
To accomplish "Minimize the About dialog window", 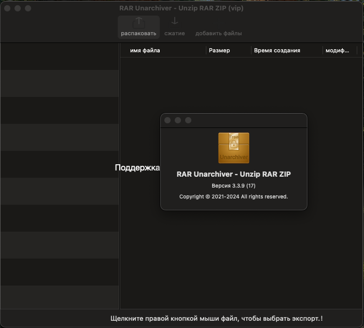I will [x=178, y=120].
